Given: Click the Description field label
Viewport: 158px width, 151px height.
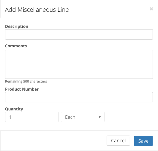Looking at the screenshot, I should [17, 27].
